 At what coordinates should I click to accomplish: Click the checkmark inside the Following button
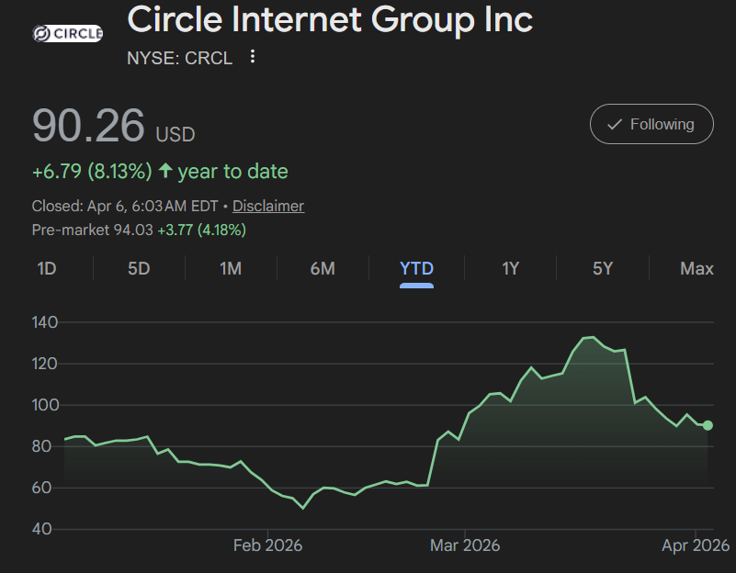(616, 124)
